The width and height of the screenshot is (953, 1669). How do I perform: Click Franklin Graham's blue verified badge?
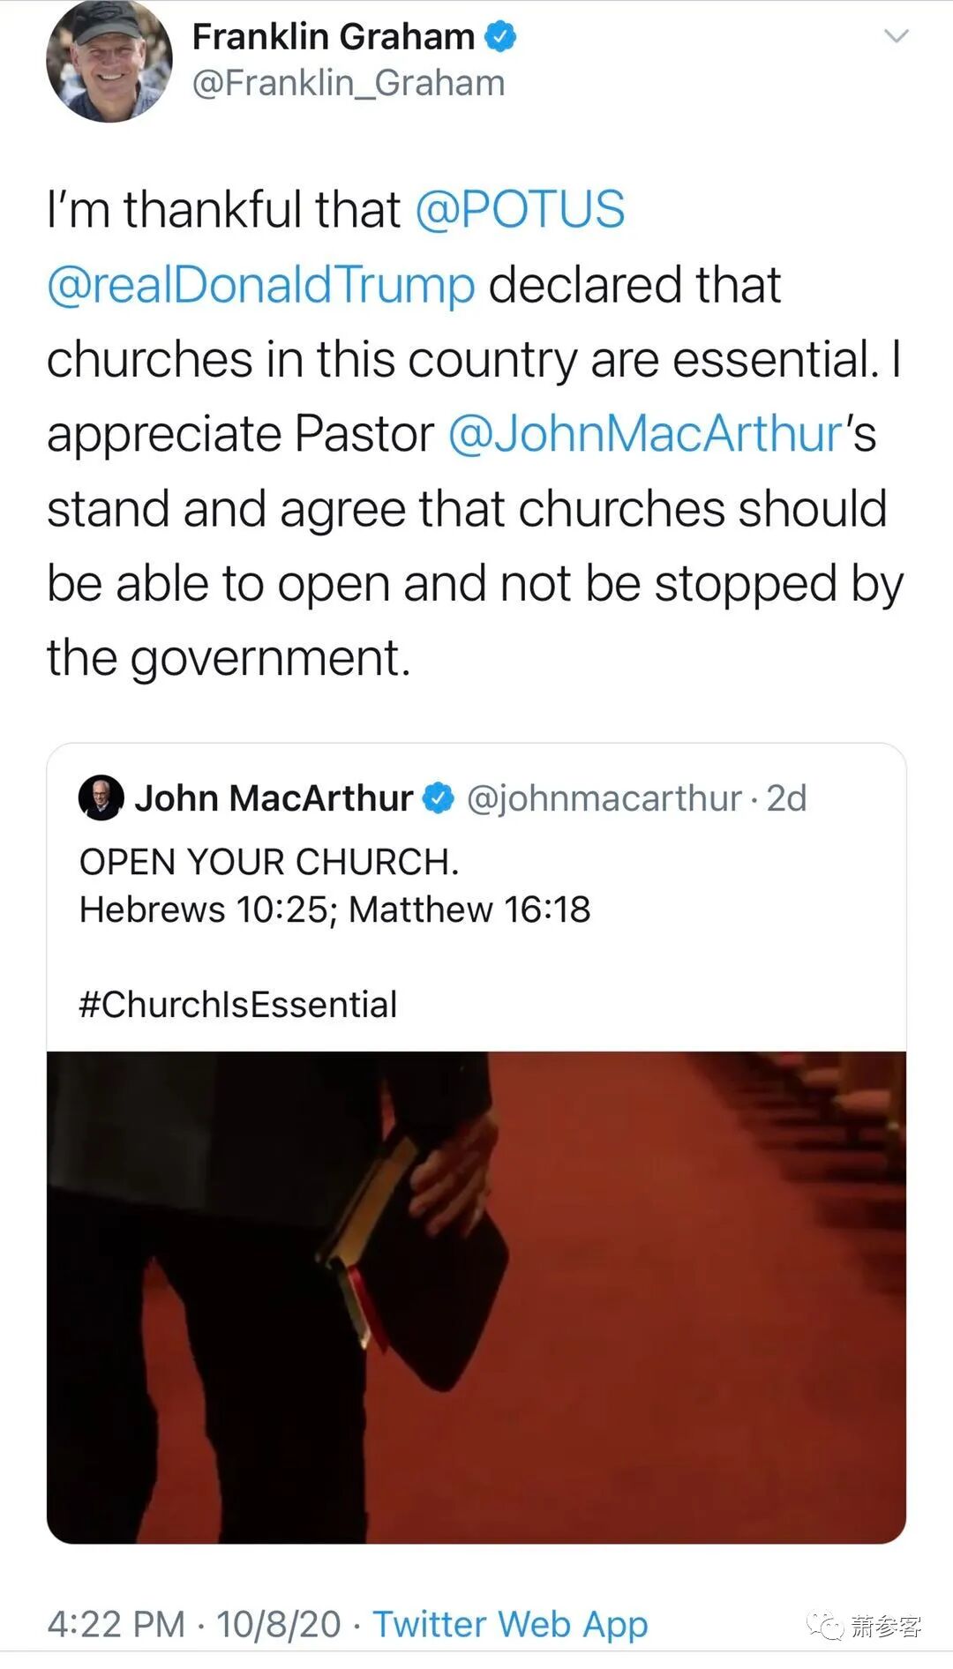500,37
